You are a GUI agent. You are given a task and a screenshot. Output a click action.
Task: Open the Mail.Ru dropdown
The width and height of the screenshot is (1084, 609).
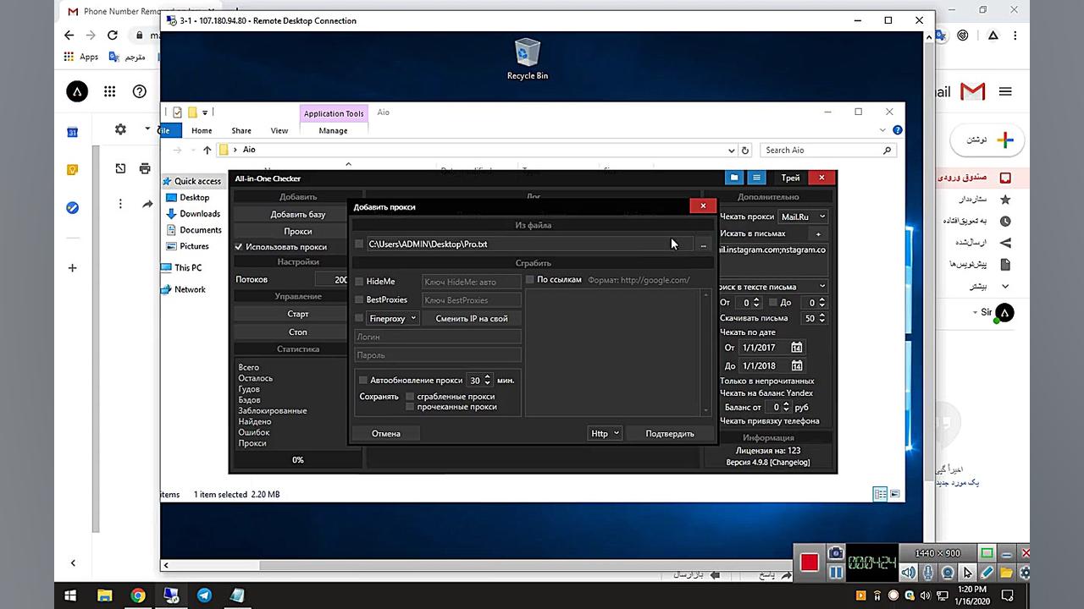(x=803, y=217)
